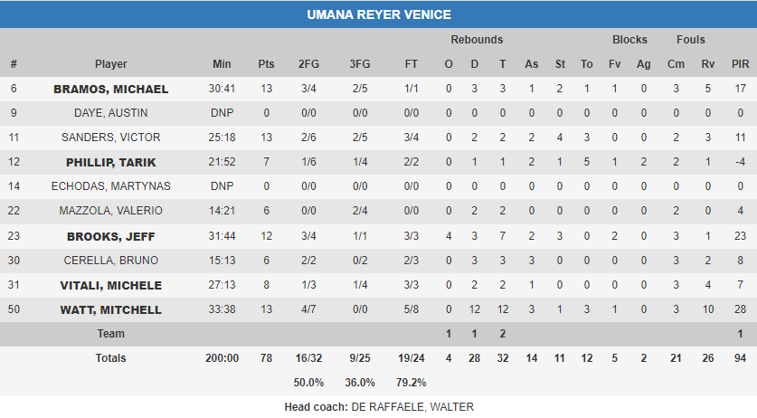The width and height of the screenshot is (757, 418).
Task: Click the Umana Reyer Venice title bar
Action: [x=378, y=14]
